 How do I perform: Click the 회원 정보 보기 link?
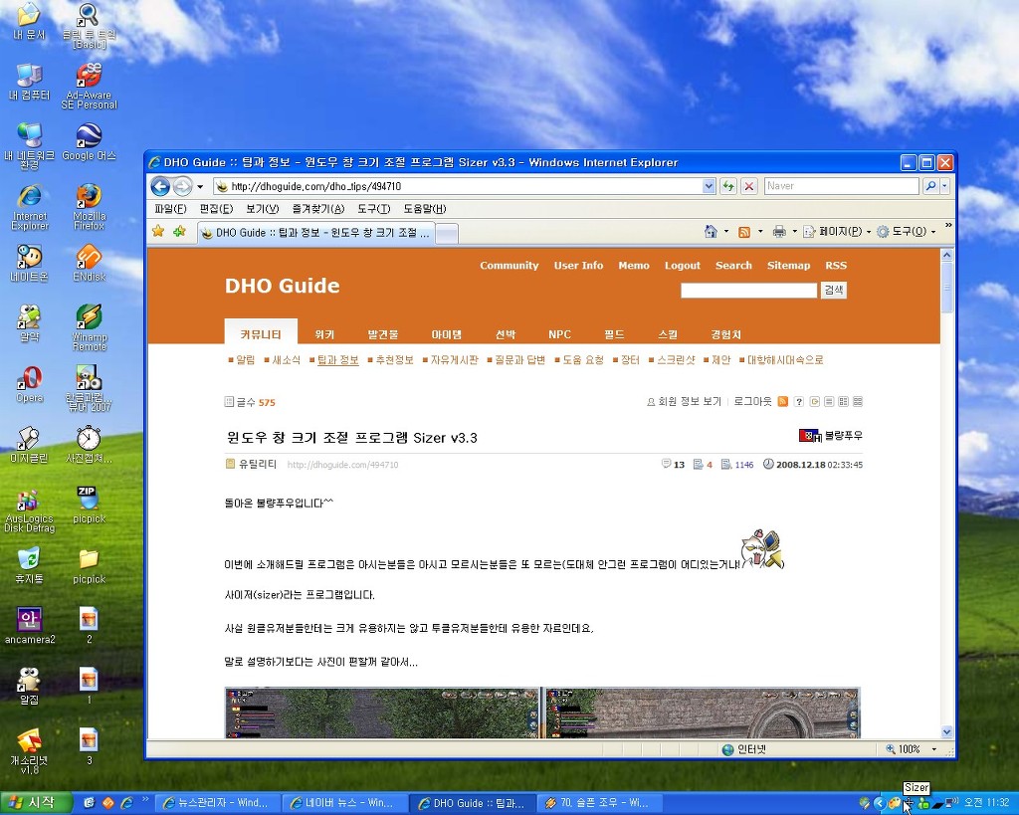pyautogui.click(x=689, y=402)
